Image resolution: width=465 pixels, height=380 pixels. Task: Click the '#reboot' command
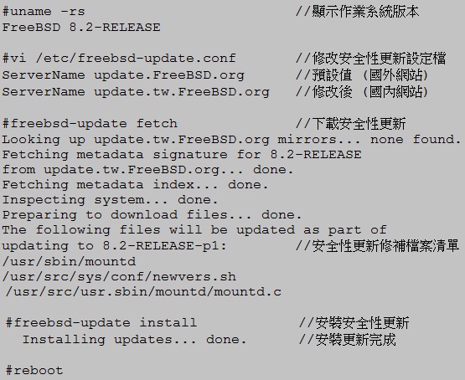point(34,370)
